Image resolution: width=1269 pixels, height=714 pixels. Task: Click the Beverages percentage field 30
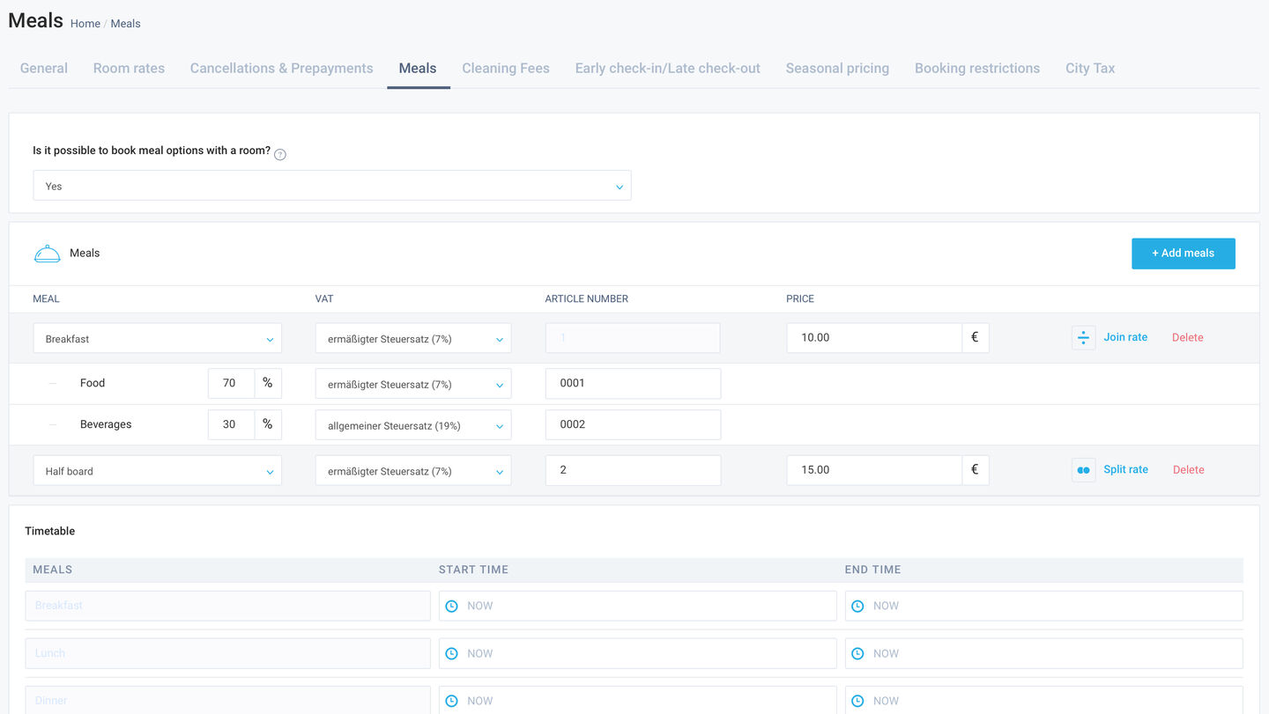tap(231, 424)
